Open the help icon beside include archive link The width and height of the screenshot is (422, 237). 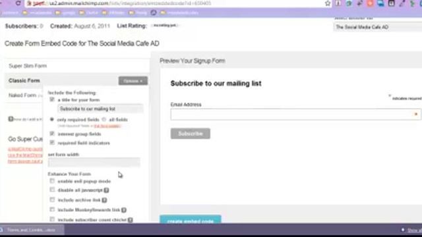104,200
